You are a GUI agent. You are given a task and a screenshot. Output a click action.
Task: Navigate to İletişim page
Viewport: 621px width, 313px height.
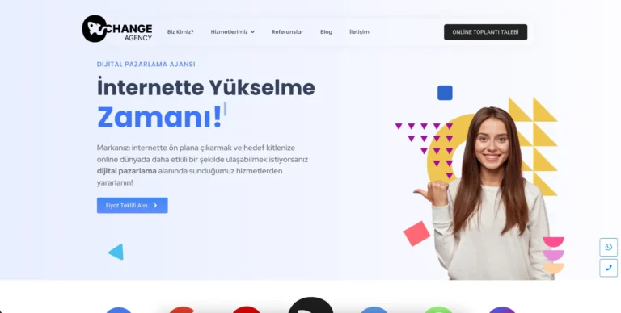pos(359,32)
